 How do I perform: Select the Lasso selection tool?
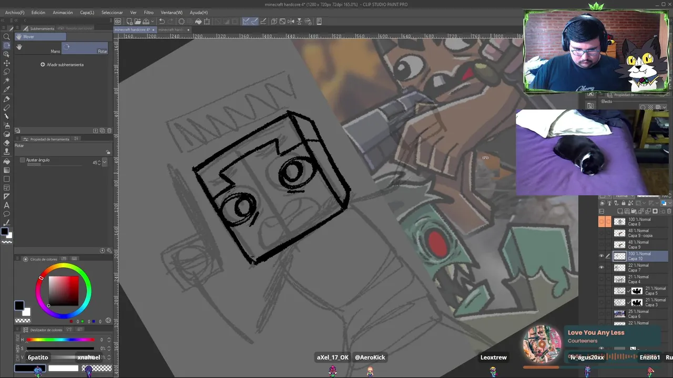click(7, 72)
